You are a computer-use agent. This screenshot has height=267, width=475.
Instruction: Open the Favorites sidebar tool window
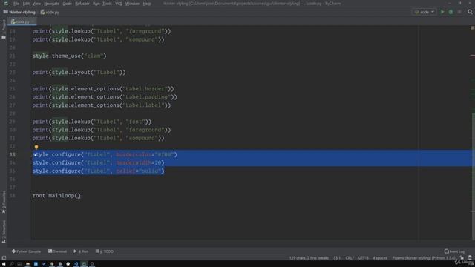pyautogui.click(x=4, y=202)
